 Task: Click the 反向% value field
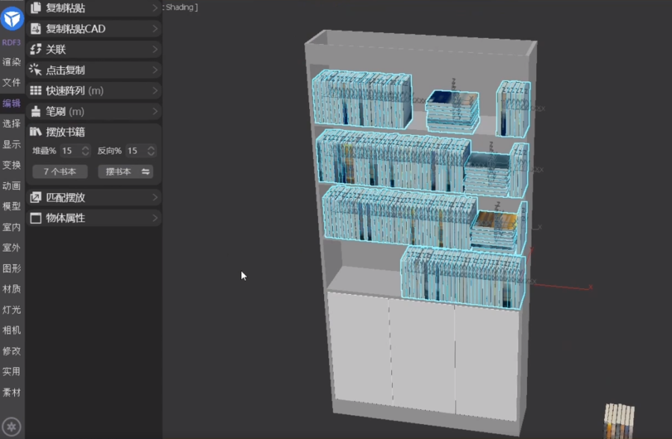pos(136,151)
